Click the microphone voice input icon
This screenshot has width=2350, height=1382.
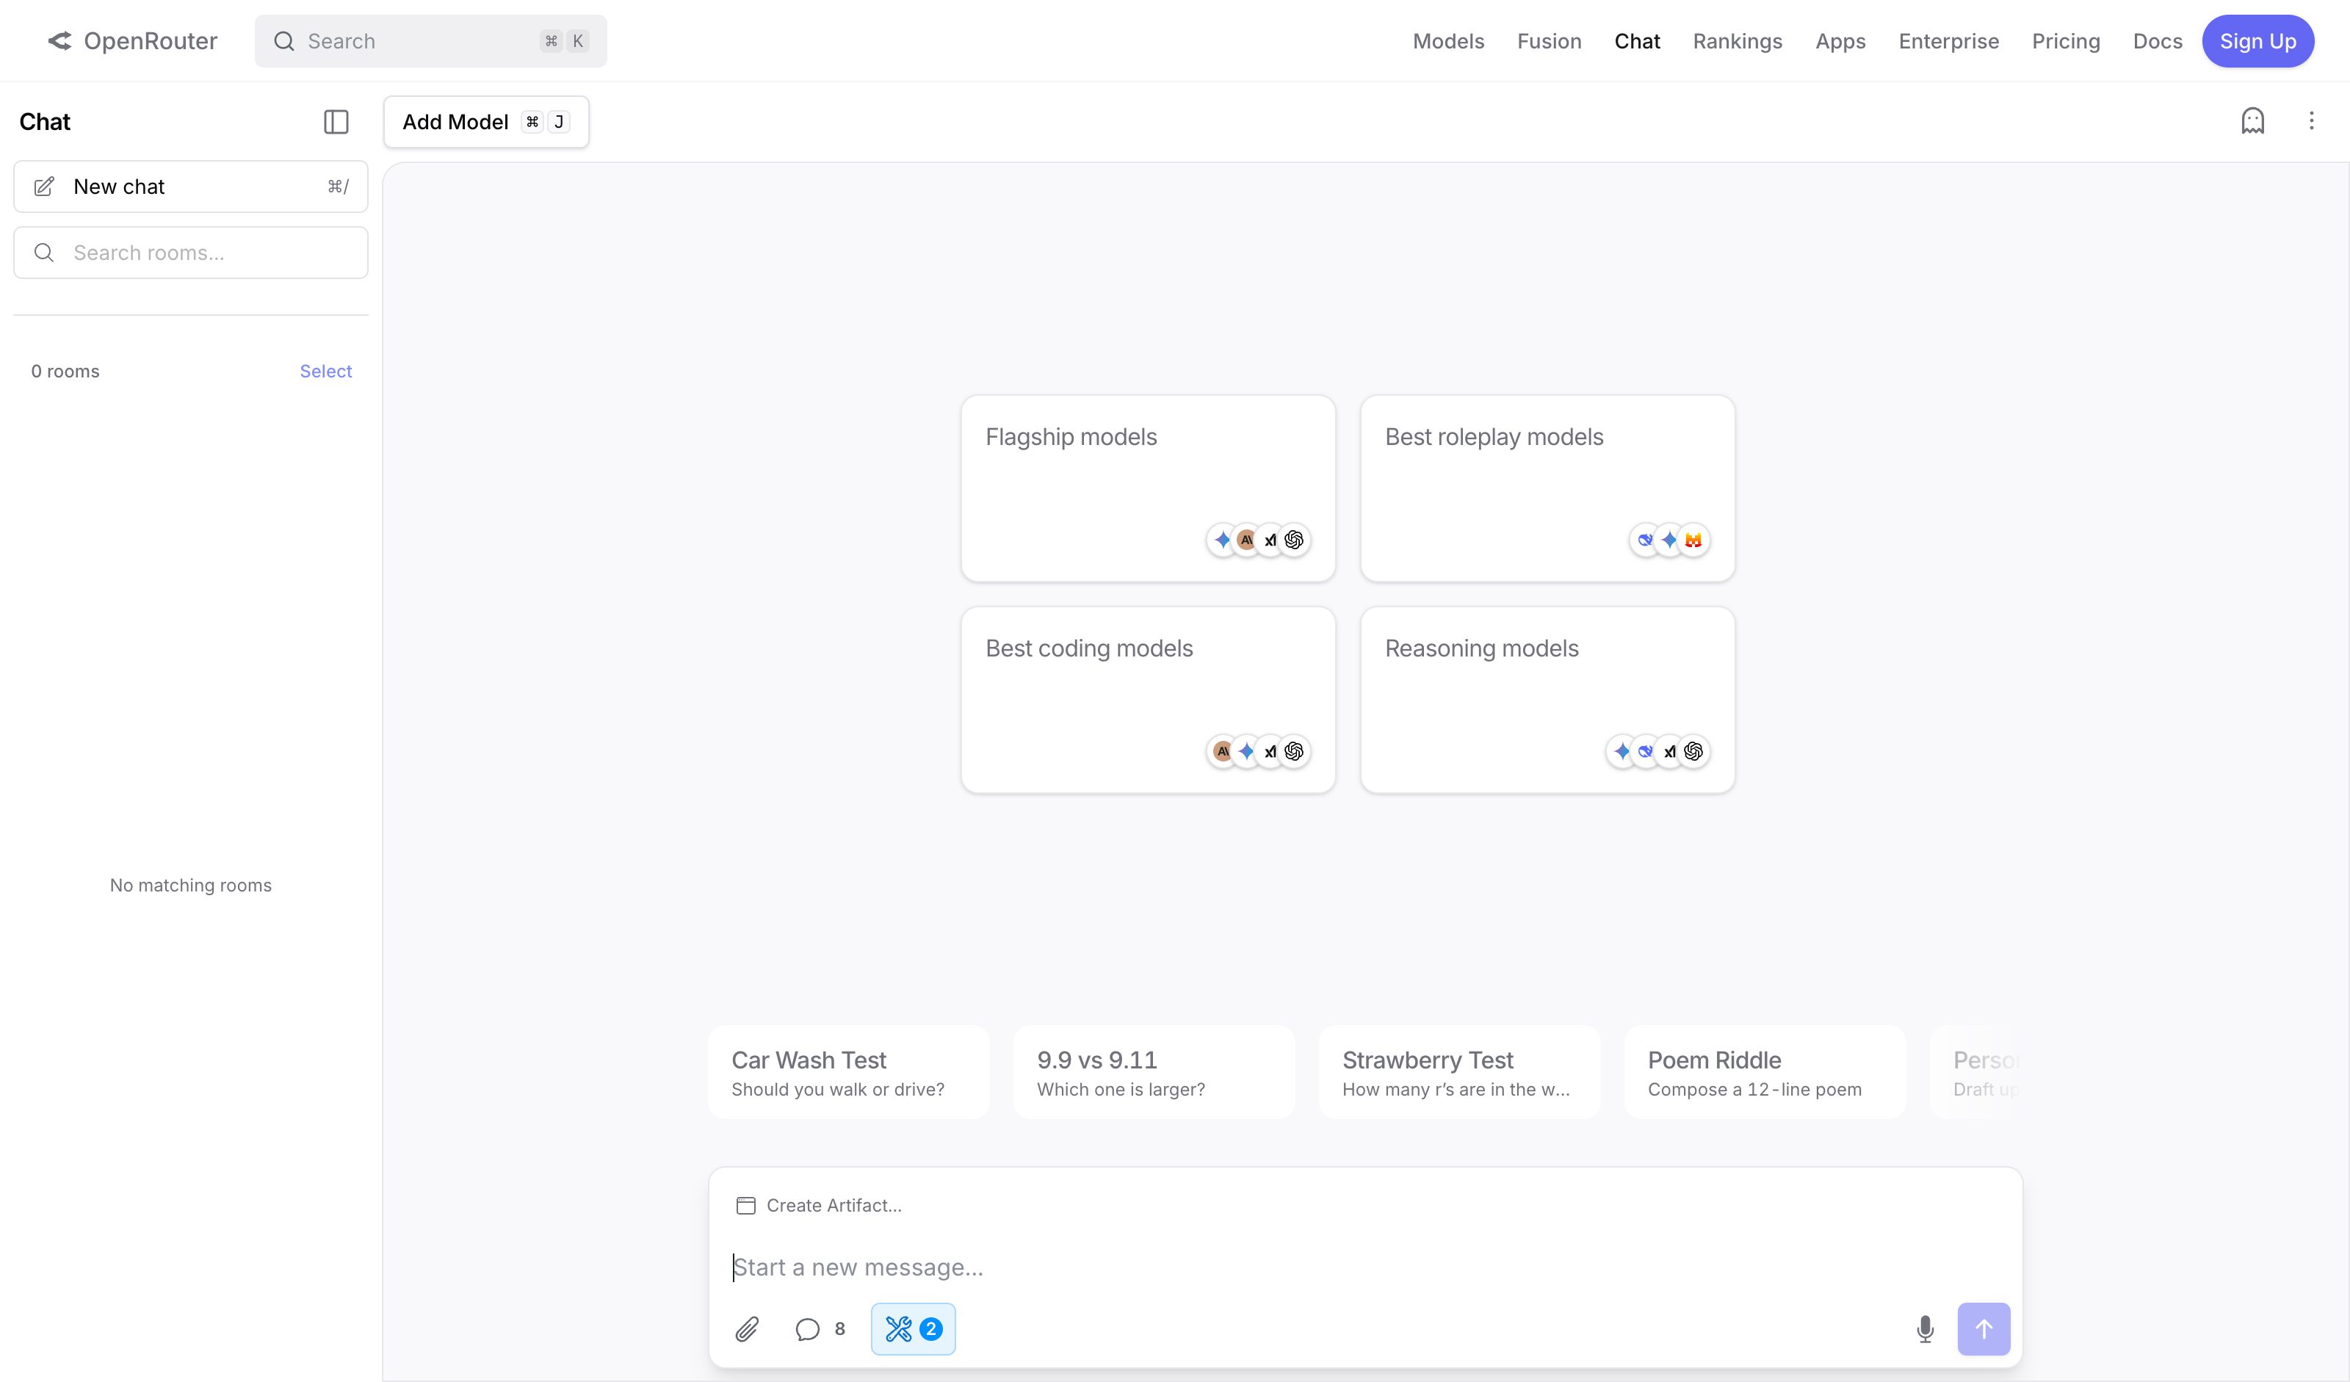(x=1925, y=1329)
